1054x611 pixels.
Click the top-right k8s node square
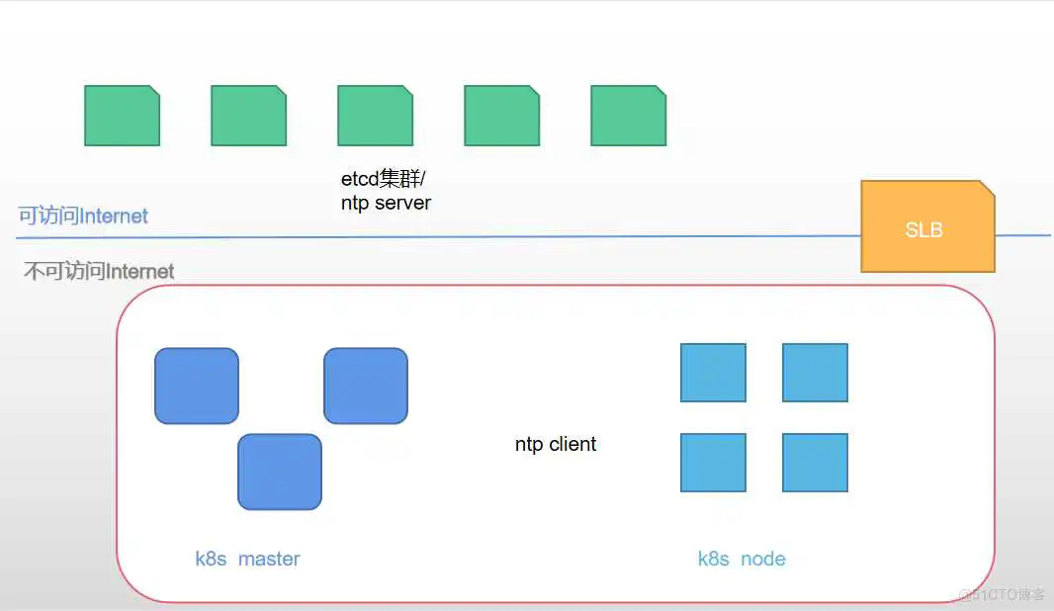tap(815, 373)
